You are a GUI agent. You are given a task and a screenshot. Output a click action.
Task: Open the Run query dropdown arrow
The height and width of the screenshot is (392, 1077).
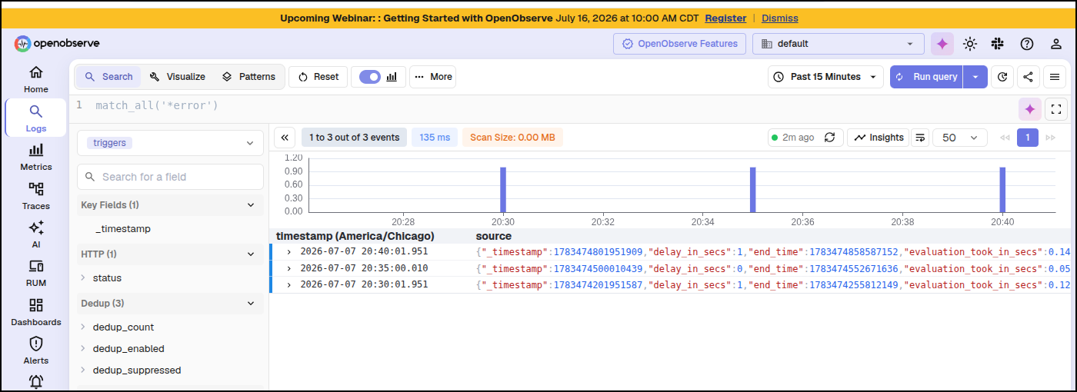pyautogui.click(x=975, y=77)
